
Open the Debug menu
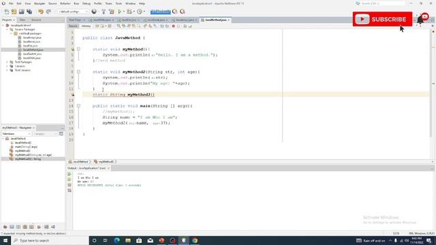point(87,3)
